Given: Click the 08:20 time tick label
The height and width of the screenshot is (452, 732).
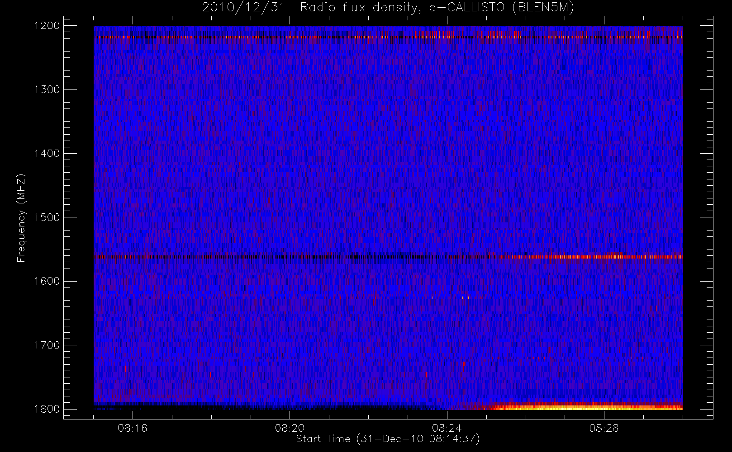Looking at the screenshot, I should (x=290, y=428).
